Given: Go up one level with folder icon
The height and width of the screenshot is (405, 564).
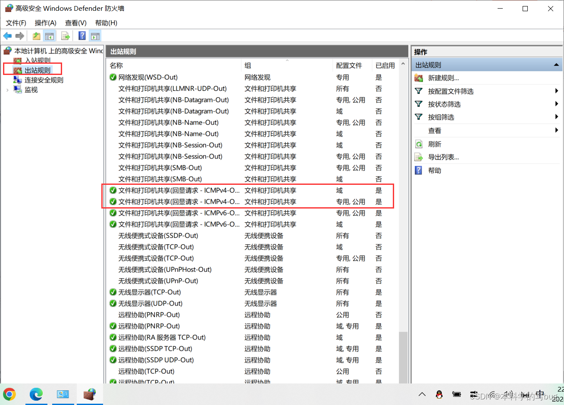Looking at the screenshot, I should point(37,36).
